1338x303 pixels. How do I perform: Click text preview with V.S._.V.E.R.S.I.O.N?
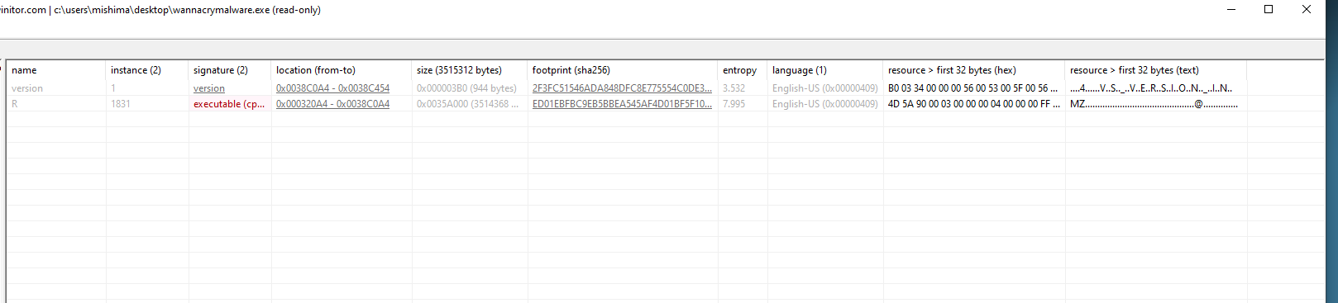coord(1151,88)
